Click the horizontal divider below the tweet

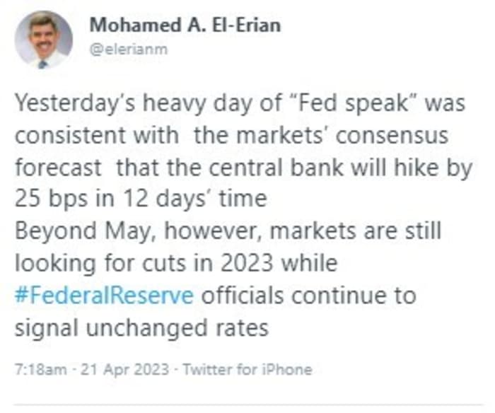pyautogui.click(x=248, y=405)
